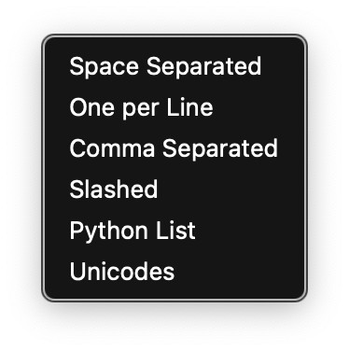Choose Python List format

point(174,231)
